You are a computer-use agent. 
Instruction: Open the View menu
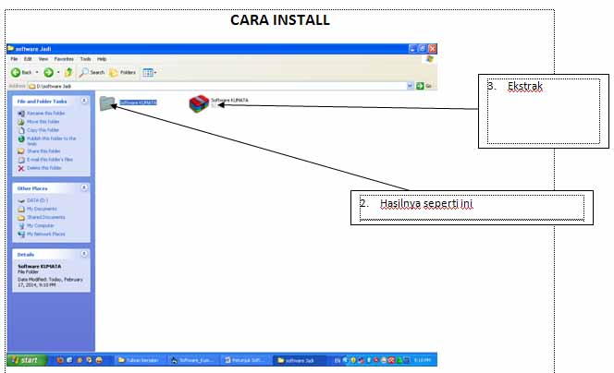[43, 59]
